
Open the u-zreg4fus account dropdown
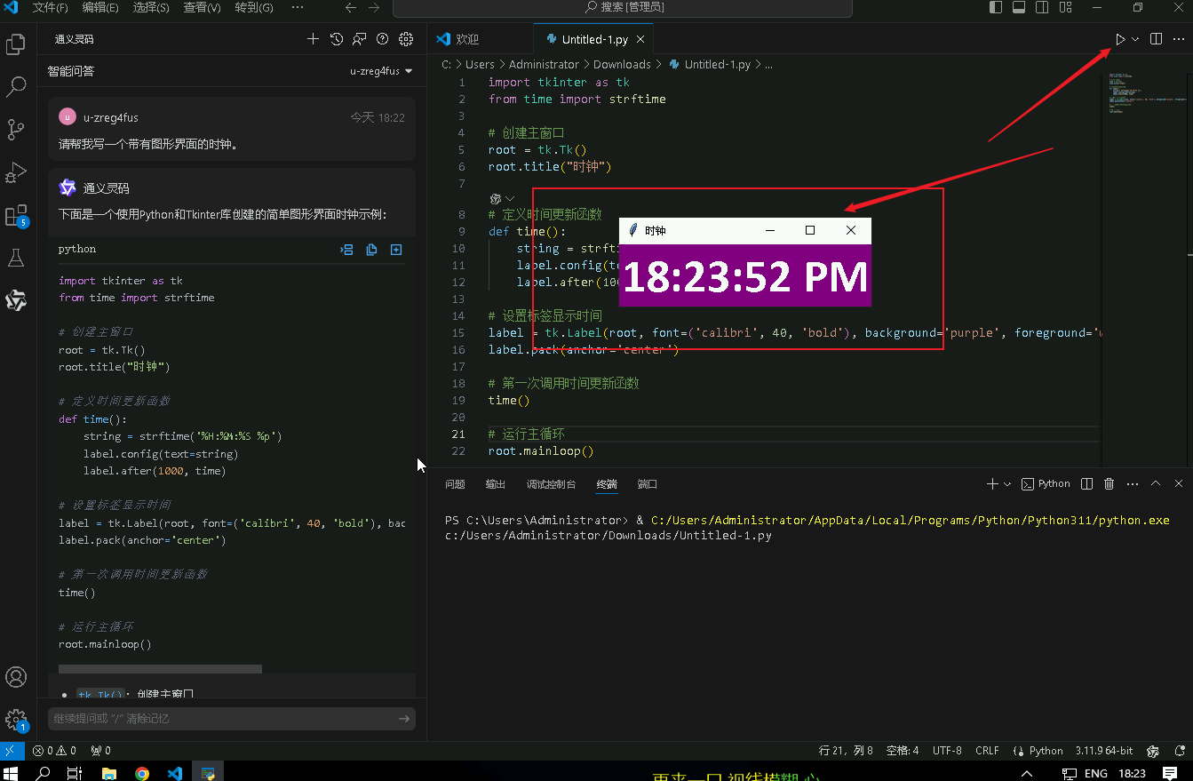pos(381,71)
